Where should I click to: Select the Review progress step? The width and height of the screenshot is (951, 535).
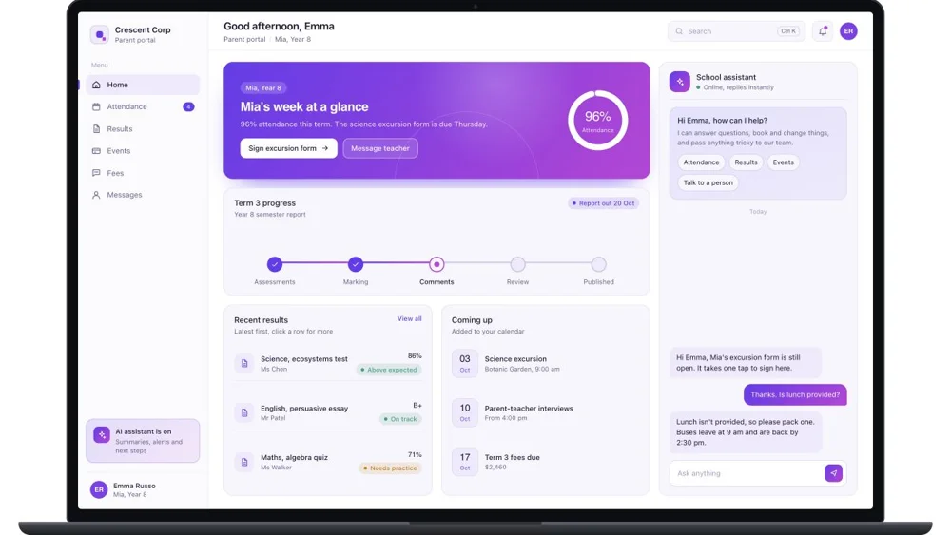[x=517, y=264]
